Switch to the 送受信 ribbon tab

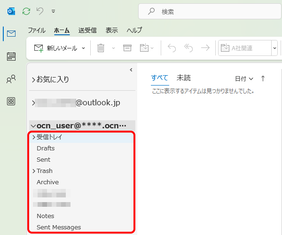pyautogui.click(x=87, y=31)
